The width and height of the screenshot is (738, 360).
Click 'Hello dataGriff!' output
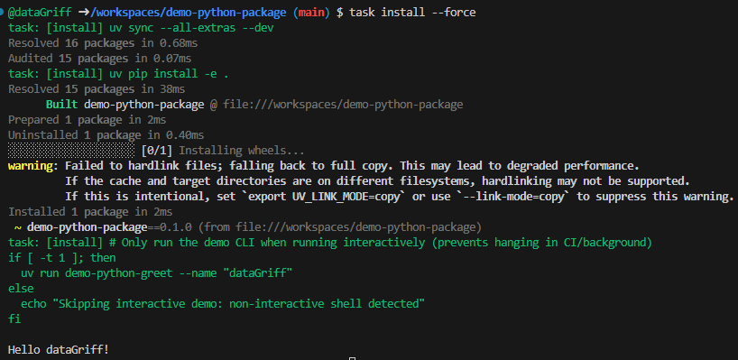click(x=59, y=350)
